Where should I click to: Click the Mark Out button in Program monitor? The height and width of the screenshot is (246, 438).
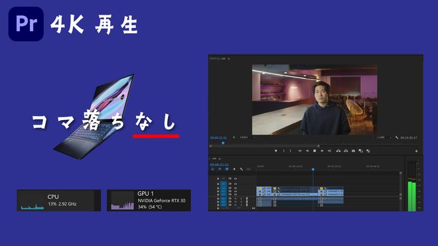tap(291, 151)
